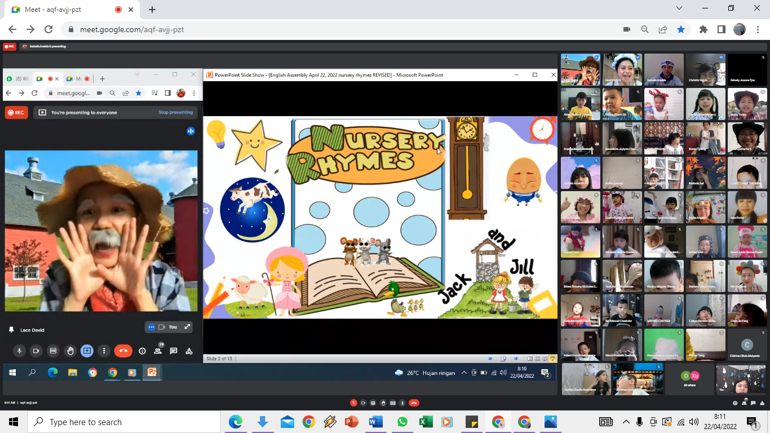This screenshot has height=433, width=770.
Task: Go back in the outer Chrome toolbar
Action: 12,29
